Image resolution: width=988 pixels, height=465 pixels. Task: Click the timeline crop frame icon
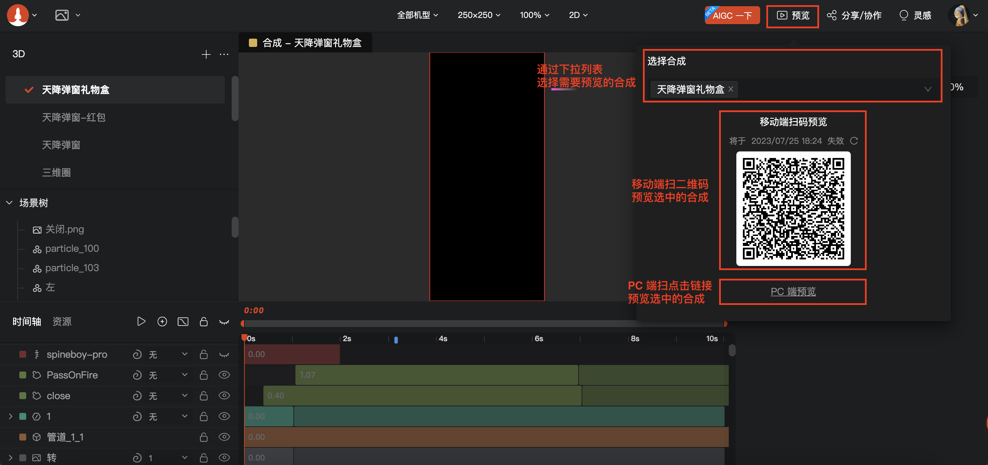coord(183,321)
